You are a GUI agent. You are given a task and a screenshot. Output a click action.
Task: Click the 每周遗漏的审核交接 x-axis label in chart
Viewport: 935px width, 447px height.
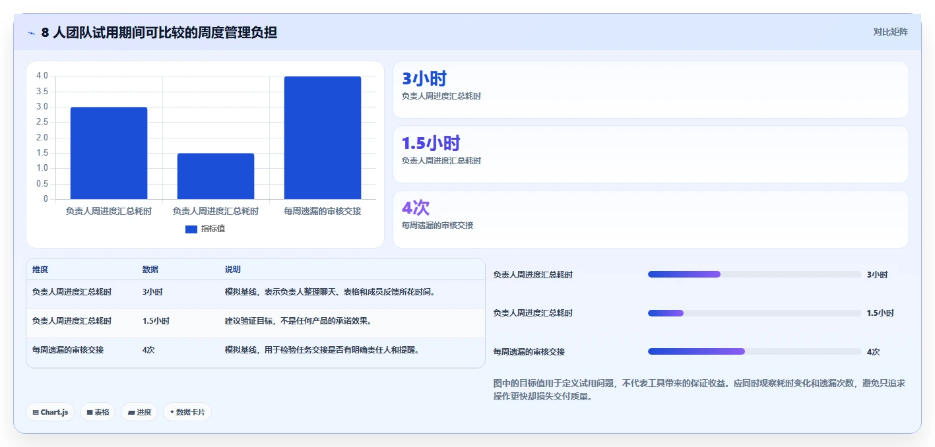[323, 212]
